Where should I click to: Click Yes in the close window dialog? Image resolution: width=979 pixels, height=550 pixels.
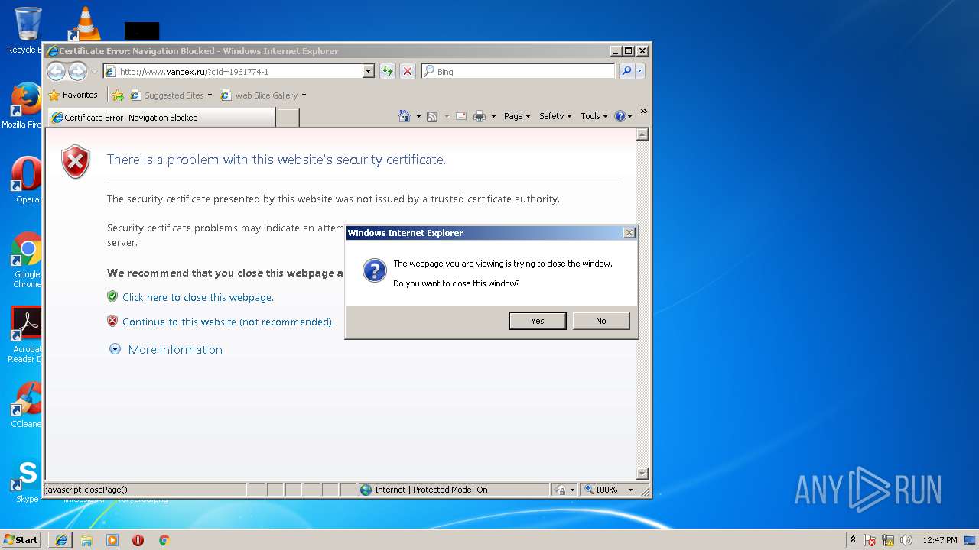pos(538,321)
